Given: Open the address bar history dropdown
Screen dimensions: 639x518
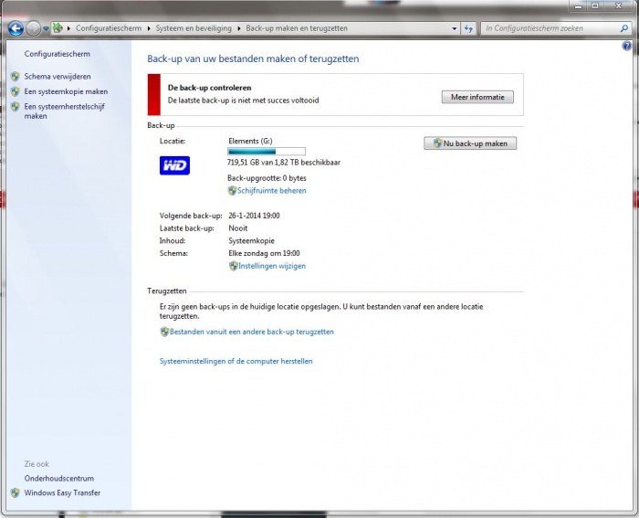Looking at the screenshot, I should (x=455, y=28).
